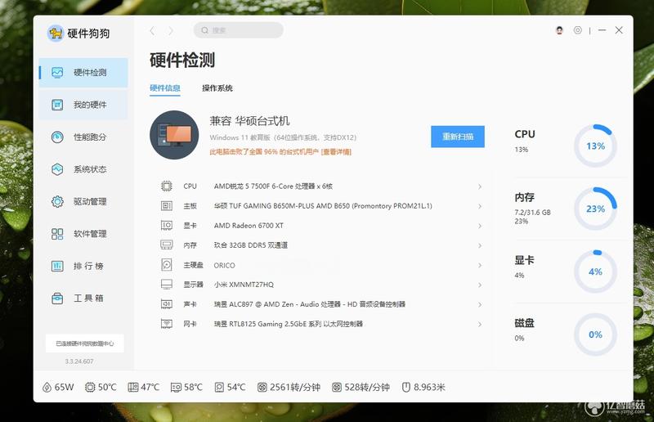Click the 2561转/分钟 fan speed icon

(x=262, y=388)
